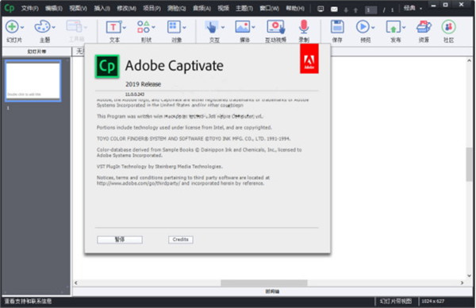Screen dimensions: 476x308
Task: Open the 资源 assets icon
Action: point(424,27)
